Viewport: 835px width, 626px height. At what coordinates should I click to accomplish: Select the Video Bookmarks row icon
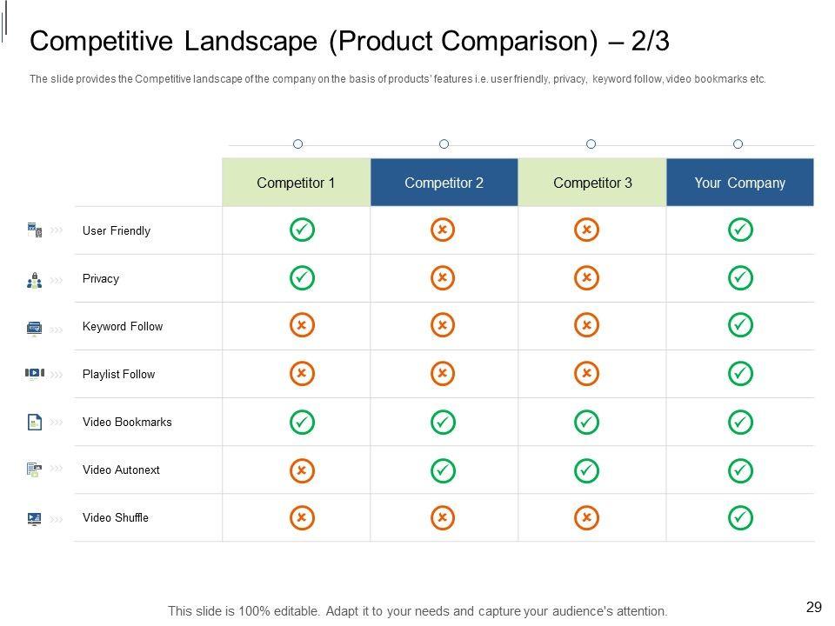click(35, 423)
